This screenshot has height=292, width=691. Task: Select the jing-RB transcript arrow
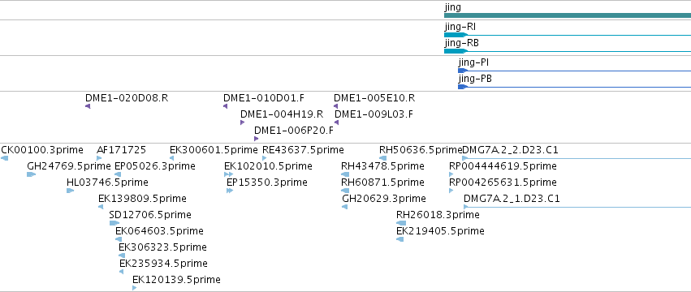pos(567,51)
